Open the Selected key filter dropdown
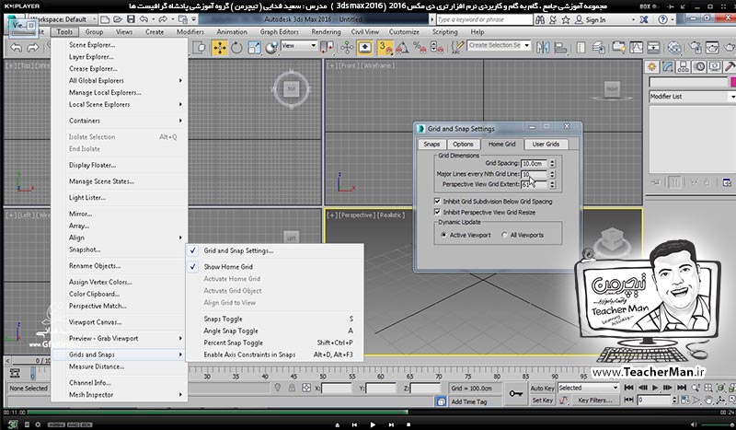736x430 pixels. click(588, 388)
